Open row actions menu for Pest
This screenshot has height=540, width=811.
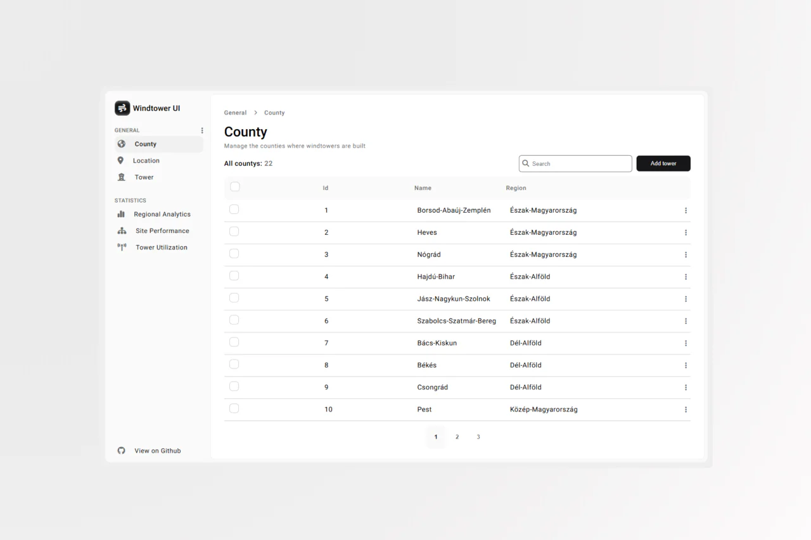[686, 410]
